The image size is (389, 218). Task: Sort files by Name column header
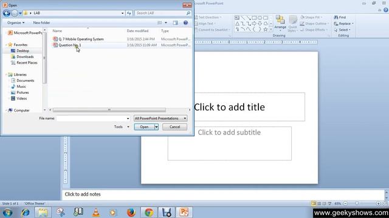pos(57,31)
